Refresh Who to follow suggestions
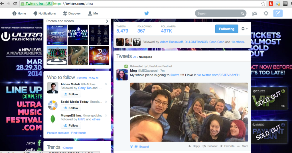Viewport: 292px width, 153px height. 82,78
